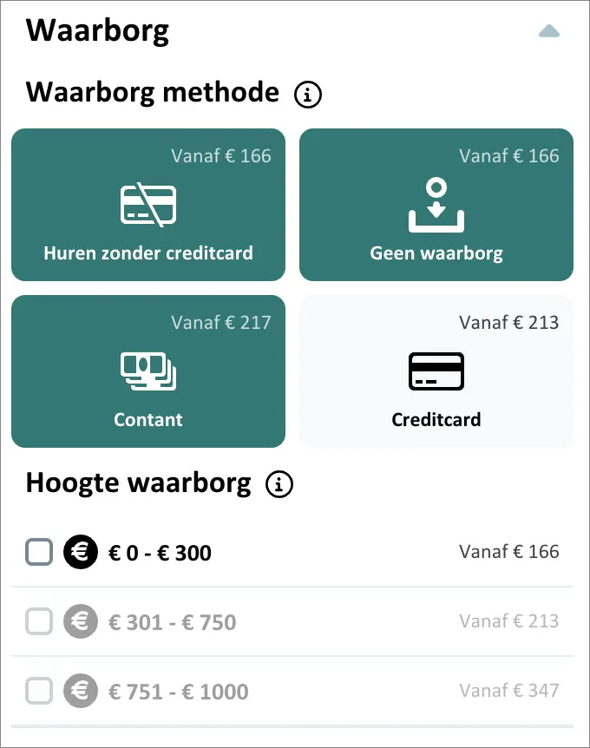Click the grey euro icon for € 751 - € 1000
The height and width of the screenshot is (748, 590).
point(81,691)
